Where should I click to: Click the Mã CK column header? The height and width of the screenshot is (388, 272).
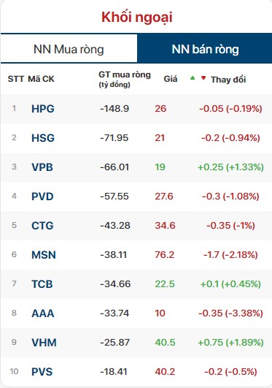click(41, 79)
